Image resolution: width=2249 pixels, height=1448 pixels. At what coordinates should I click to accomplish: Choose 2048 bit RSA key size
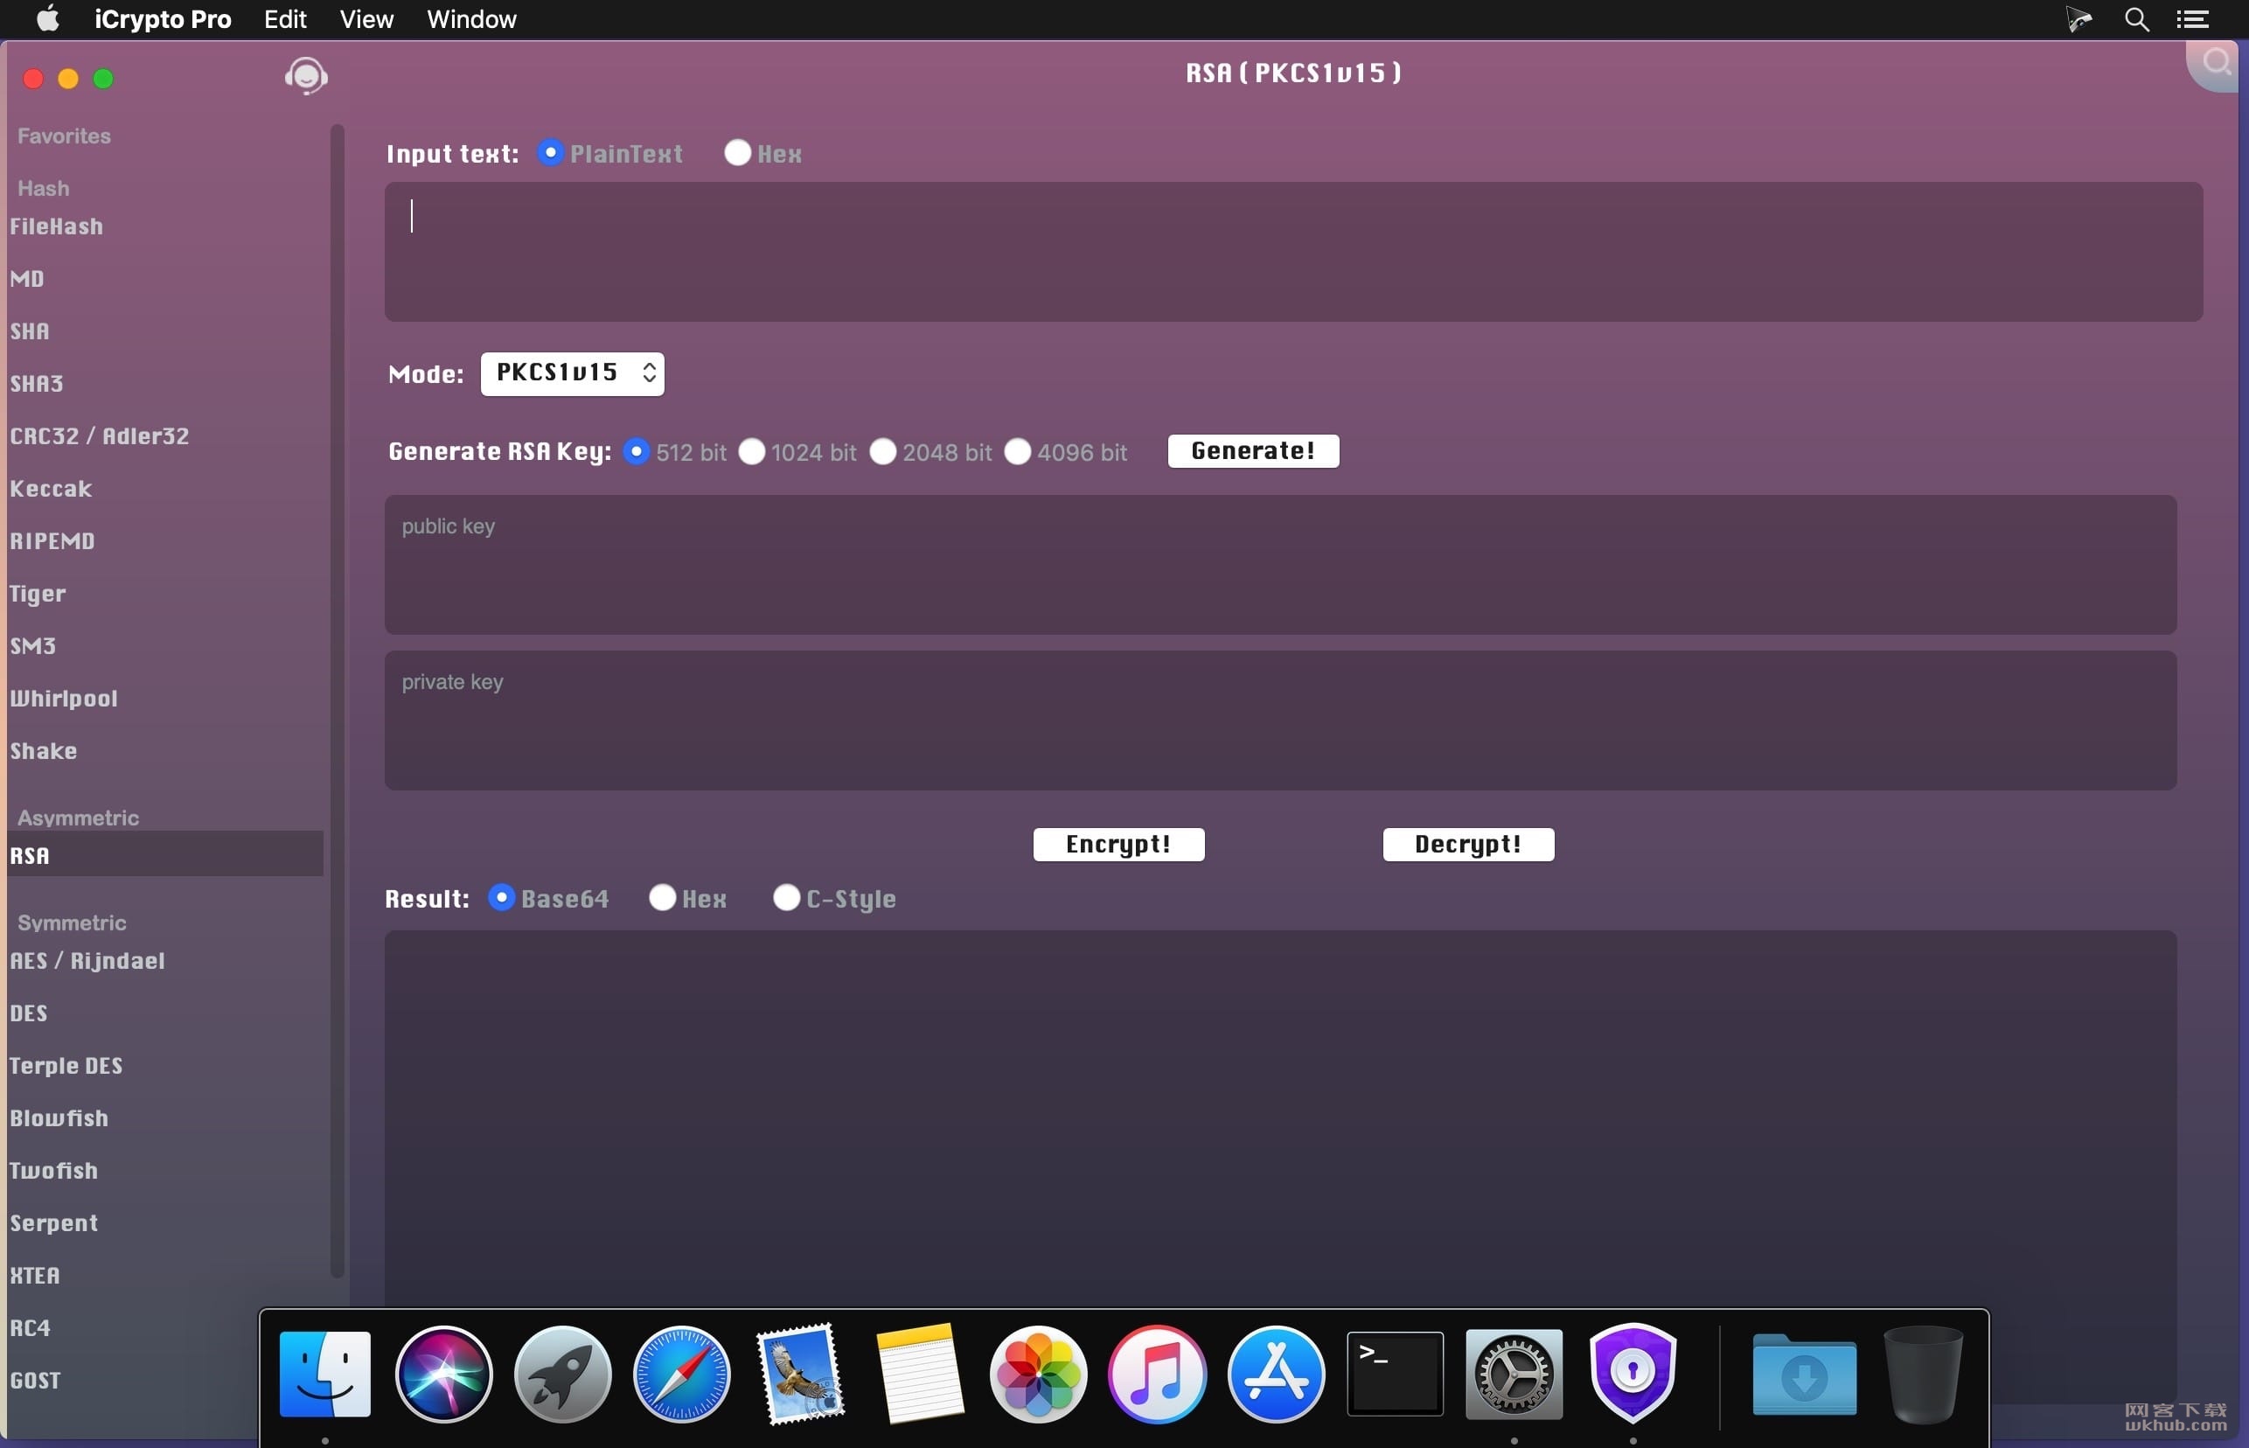883,451
